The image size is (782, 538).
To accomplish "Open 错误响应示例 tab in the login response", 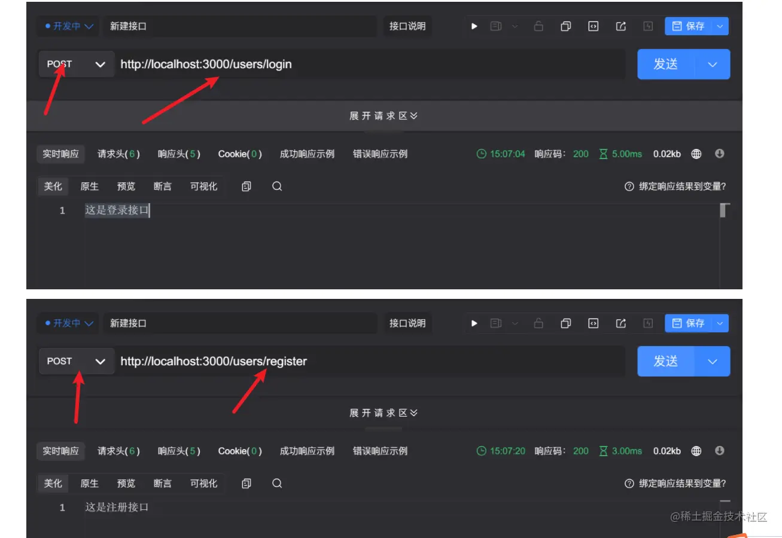I will (x=380, y=154).
